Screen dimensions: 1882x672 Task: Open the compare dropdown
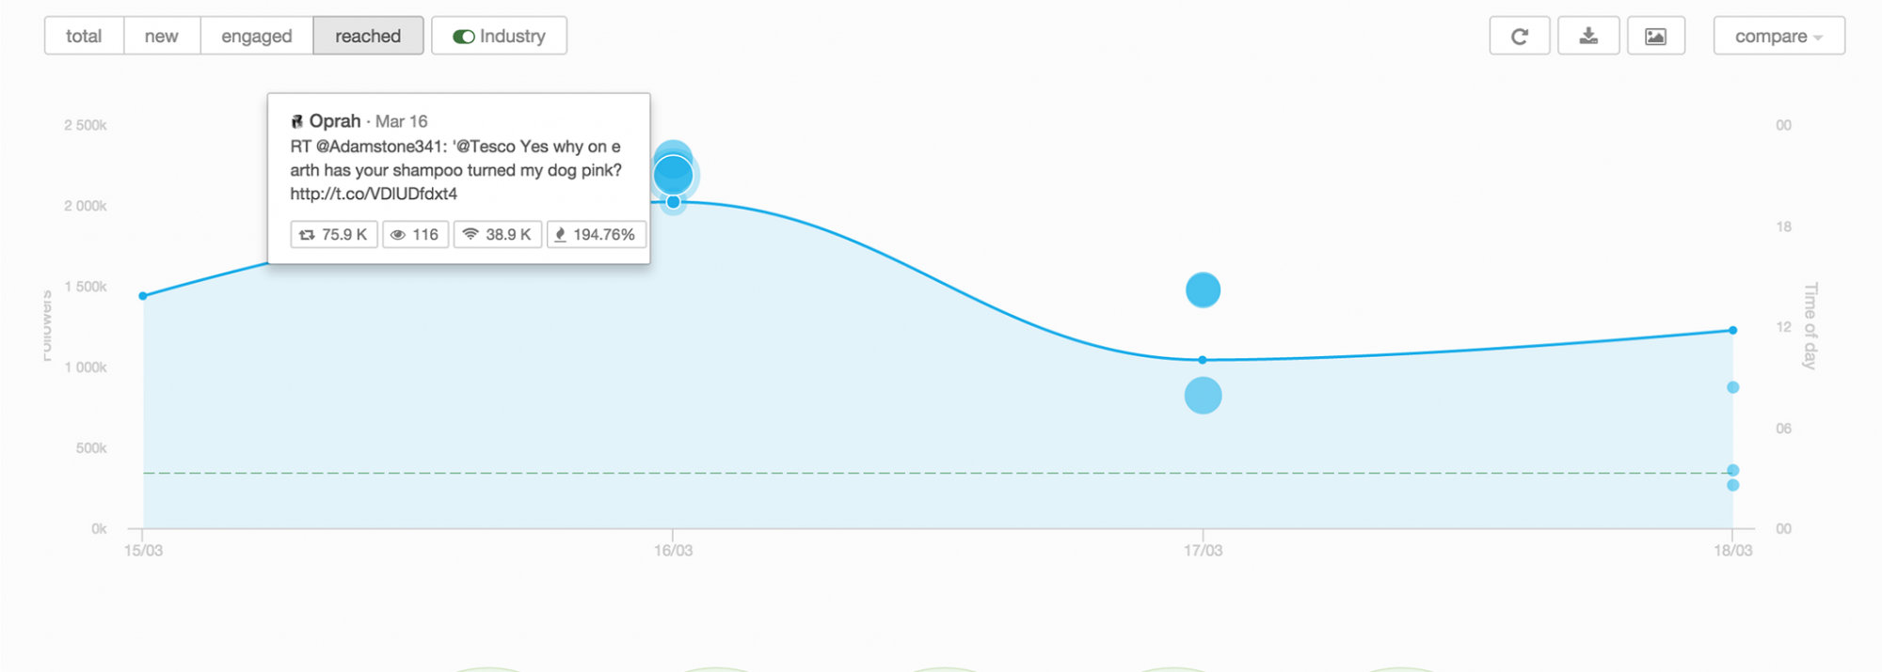click(1778, 37)
